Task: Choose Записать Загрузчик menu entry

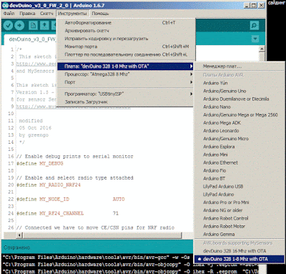Action: click(x=126, y=102)
